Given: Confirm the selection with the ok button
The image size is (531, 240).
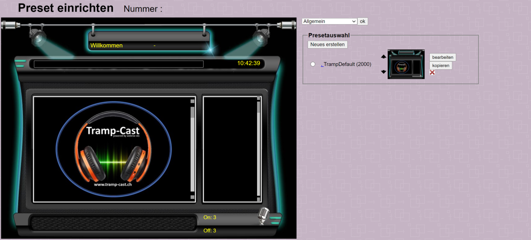Looking at the screenshot, I should click(362, 21).
